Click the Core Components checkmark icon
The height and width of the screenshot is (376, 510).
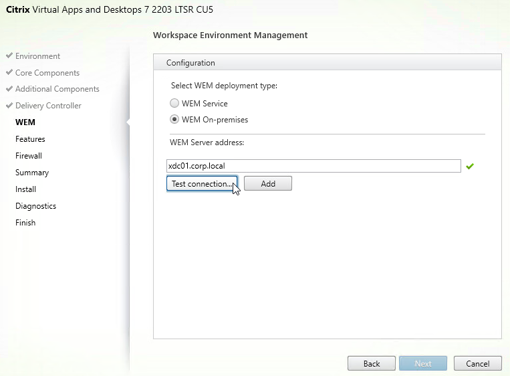[x=9, y=72]
